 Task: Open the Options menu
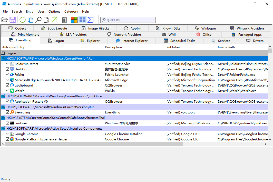[54, 12]
